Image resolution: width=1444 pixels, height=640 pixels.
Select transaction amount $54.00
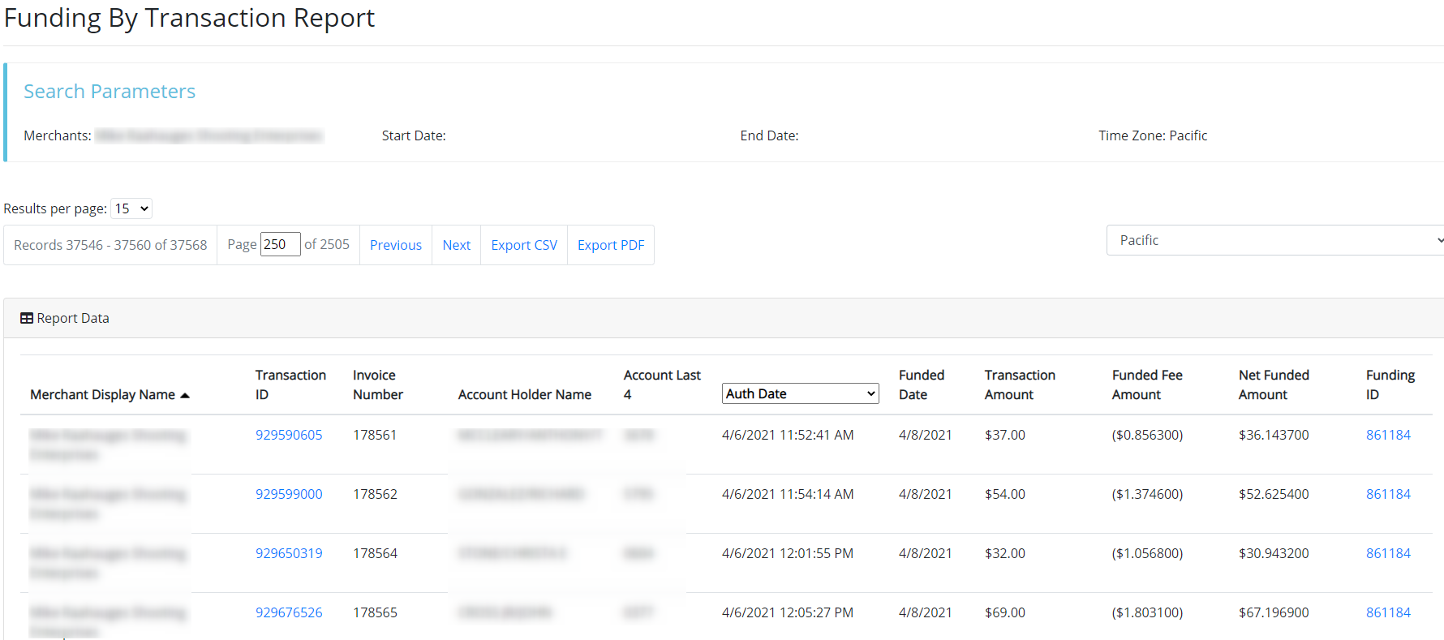pyautogui.click(x=1005, y=494)
